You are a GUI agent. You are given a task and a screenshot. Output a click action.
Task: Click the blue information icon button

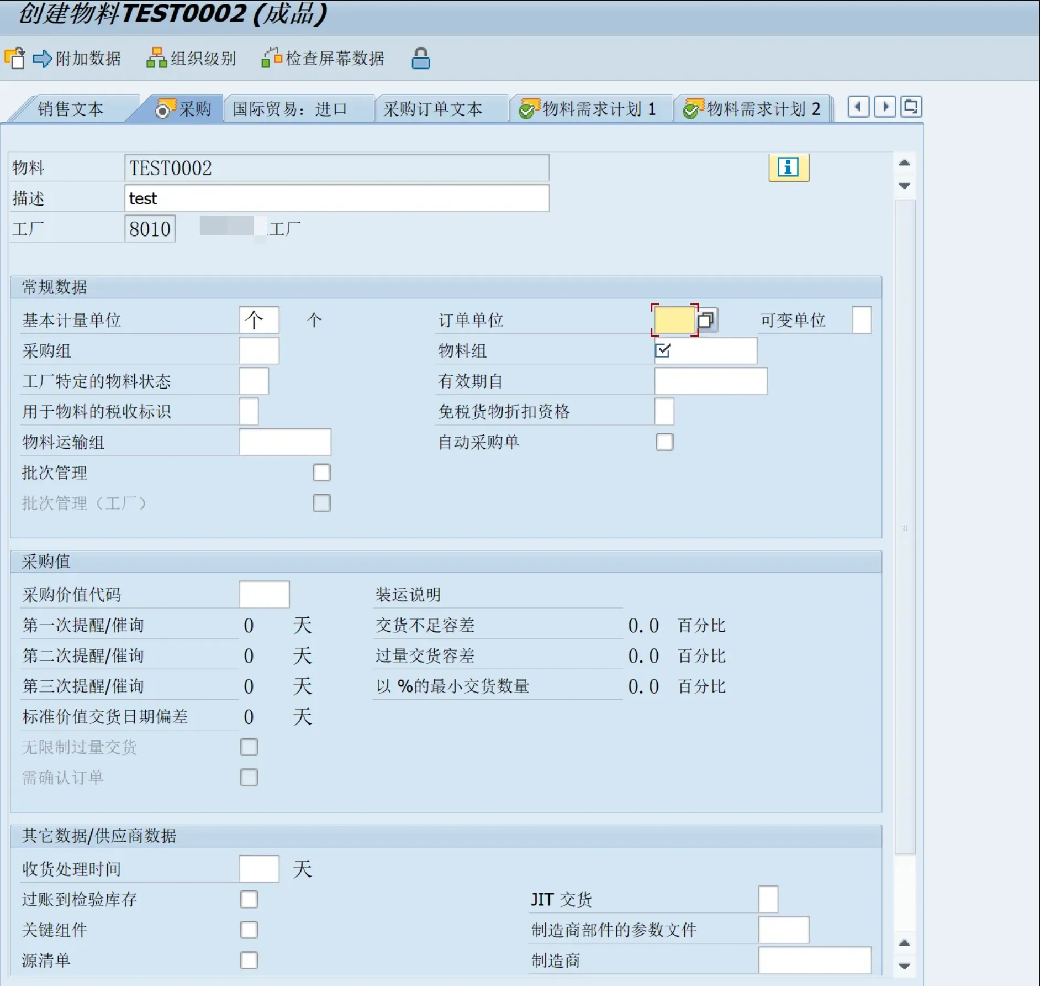point(788,167)
